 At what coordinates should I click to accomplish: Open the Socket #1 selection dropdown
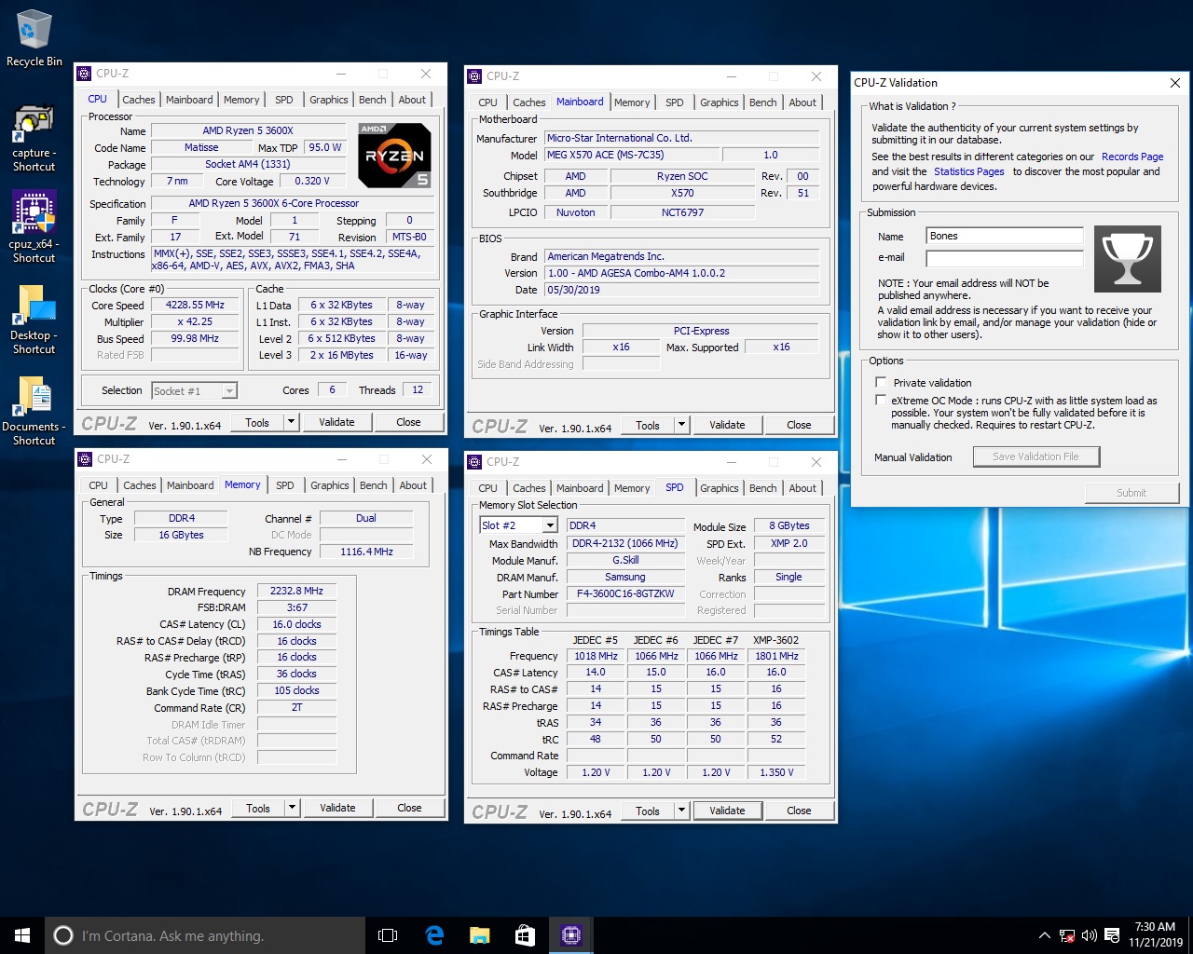tap(195, 391)
